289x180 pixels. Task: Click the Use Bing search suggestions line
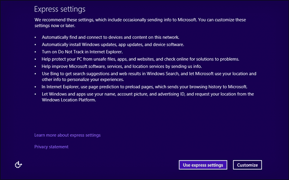click(149, 77)
